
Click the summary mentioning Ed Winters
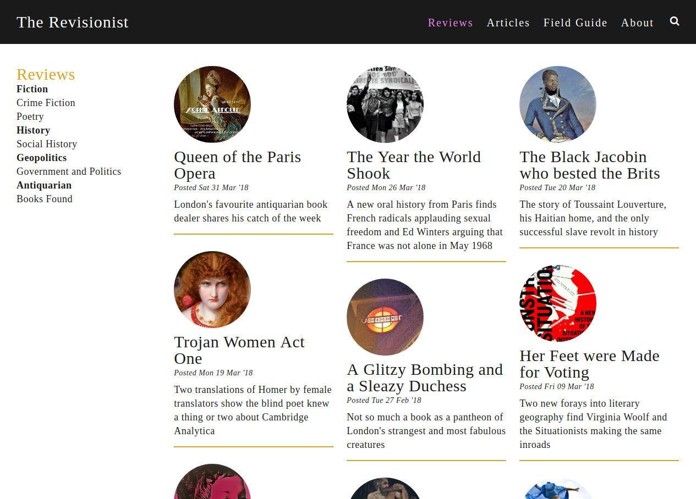[x=425, y=225]
